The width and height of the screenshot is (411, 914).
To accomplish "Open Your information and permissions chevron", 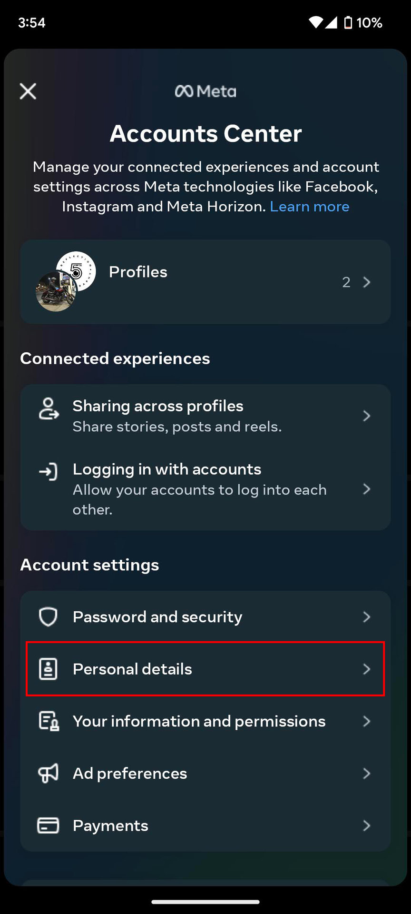I will point(367,721).
